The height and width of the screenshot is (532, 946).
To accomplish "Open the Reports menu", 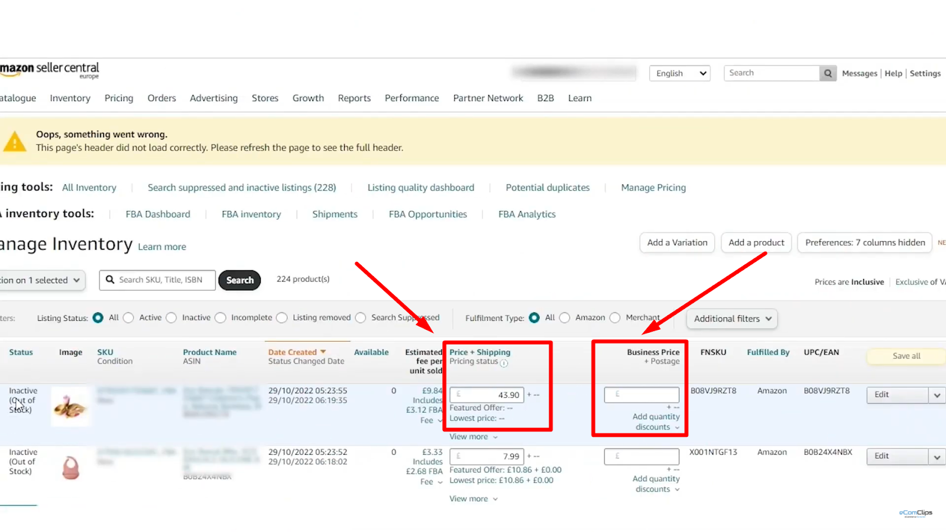I will [x=355, y=98].
